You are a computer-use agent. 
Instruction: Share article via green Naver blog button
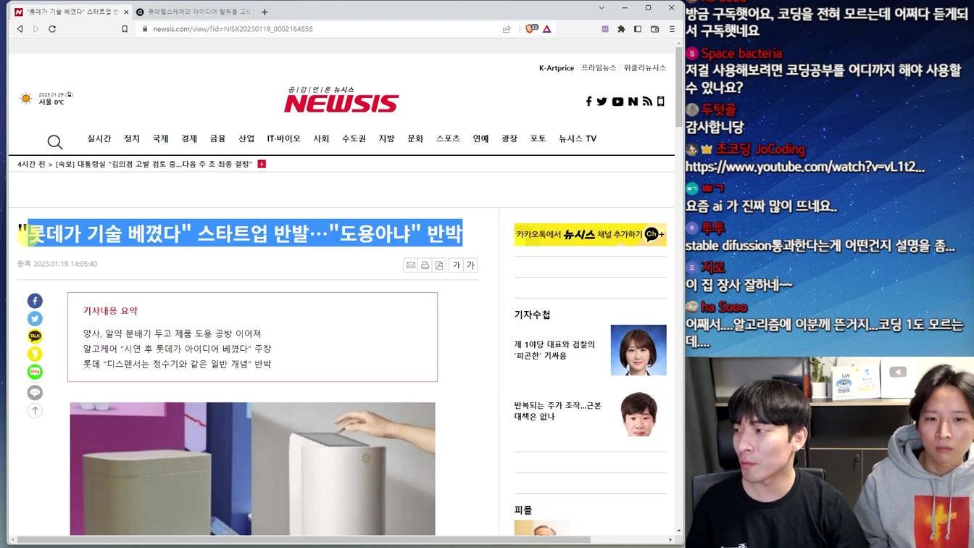pos(35,372)
